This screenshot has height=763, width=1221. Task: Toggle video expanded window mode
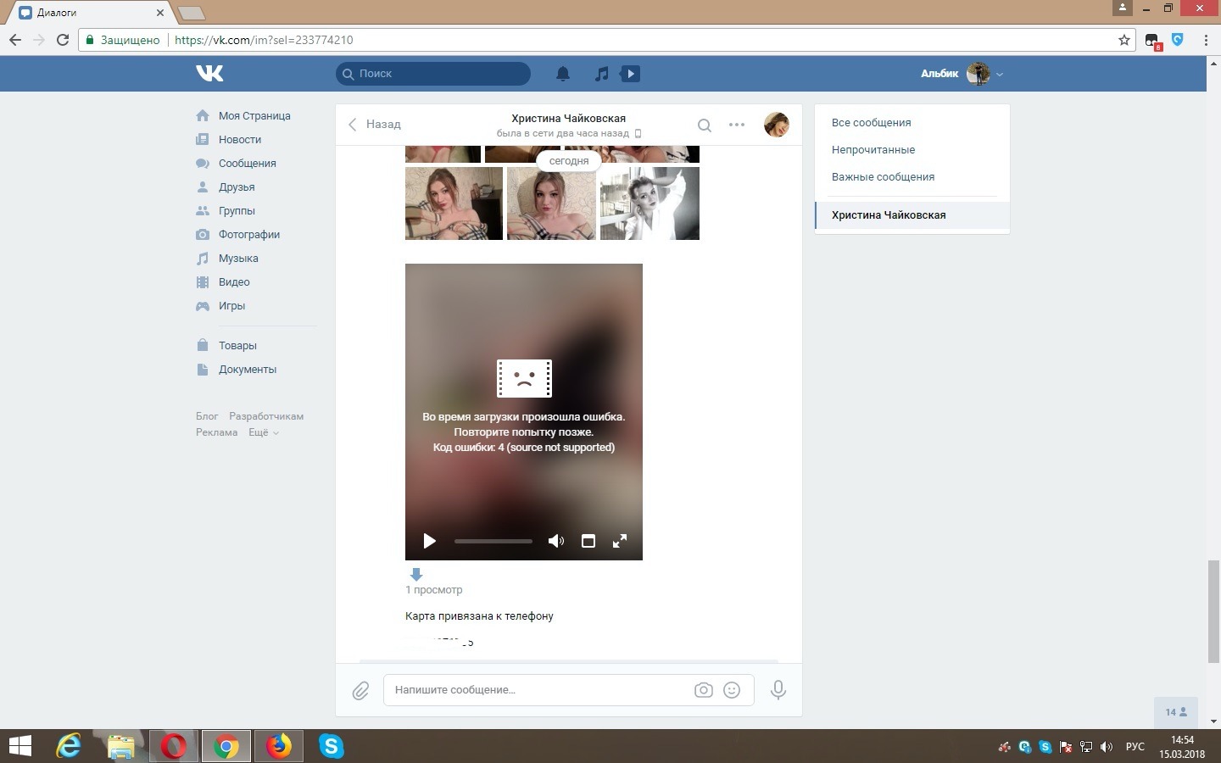click(x=588, y=541)
